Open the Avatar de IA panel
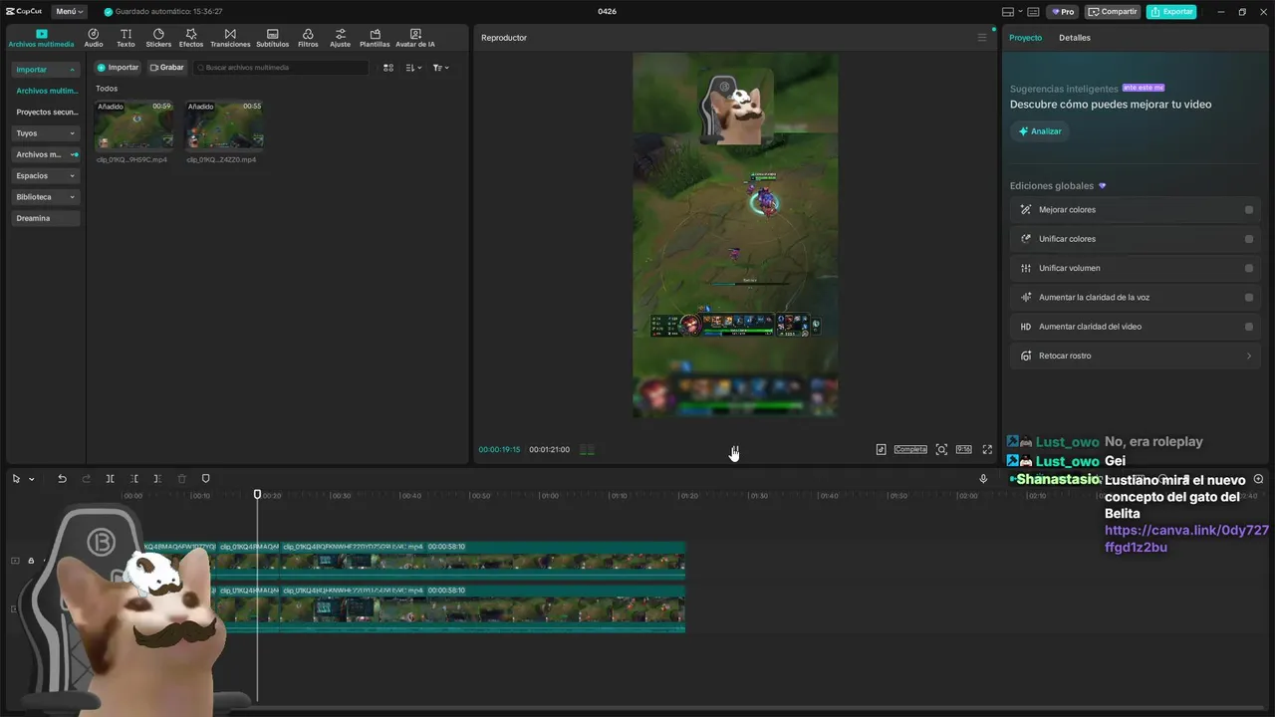Viewport: 1275px width, 717px height. click(x=415, y=38)
